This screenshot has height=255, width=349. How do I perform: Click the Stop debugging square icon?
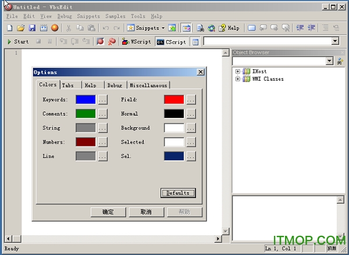coord(38,41)
